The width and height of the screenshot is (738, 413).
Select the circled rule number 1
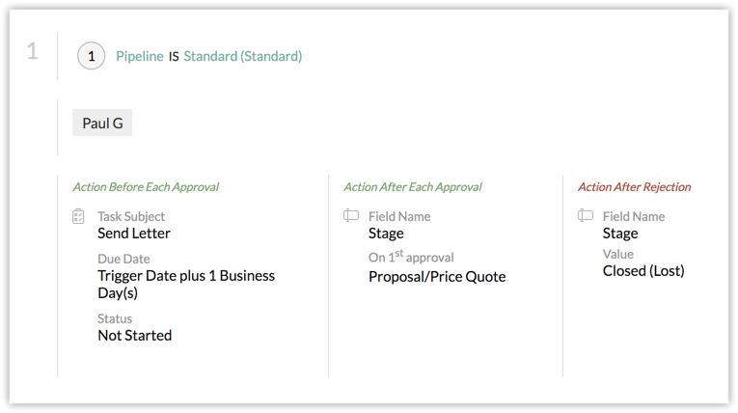point(92,57)
